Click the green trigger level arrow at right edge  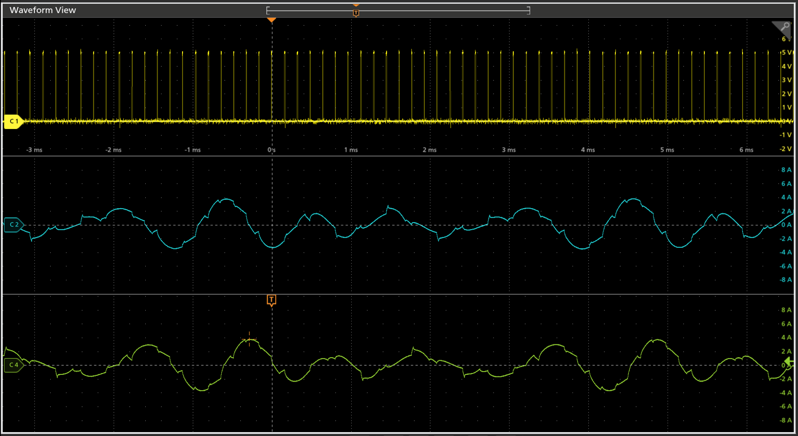pyautogui.click(x=789, y=363)
